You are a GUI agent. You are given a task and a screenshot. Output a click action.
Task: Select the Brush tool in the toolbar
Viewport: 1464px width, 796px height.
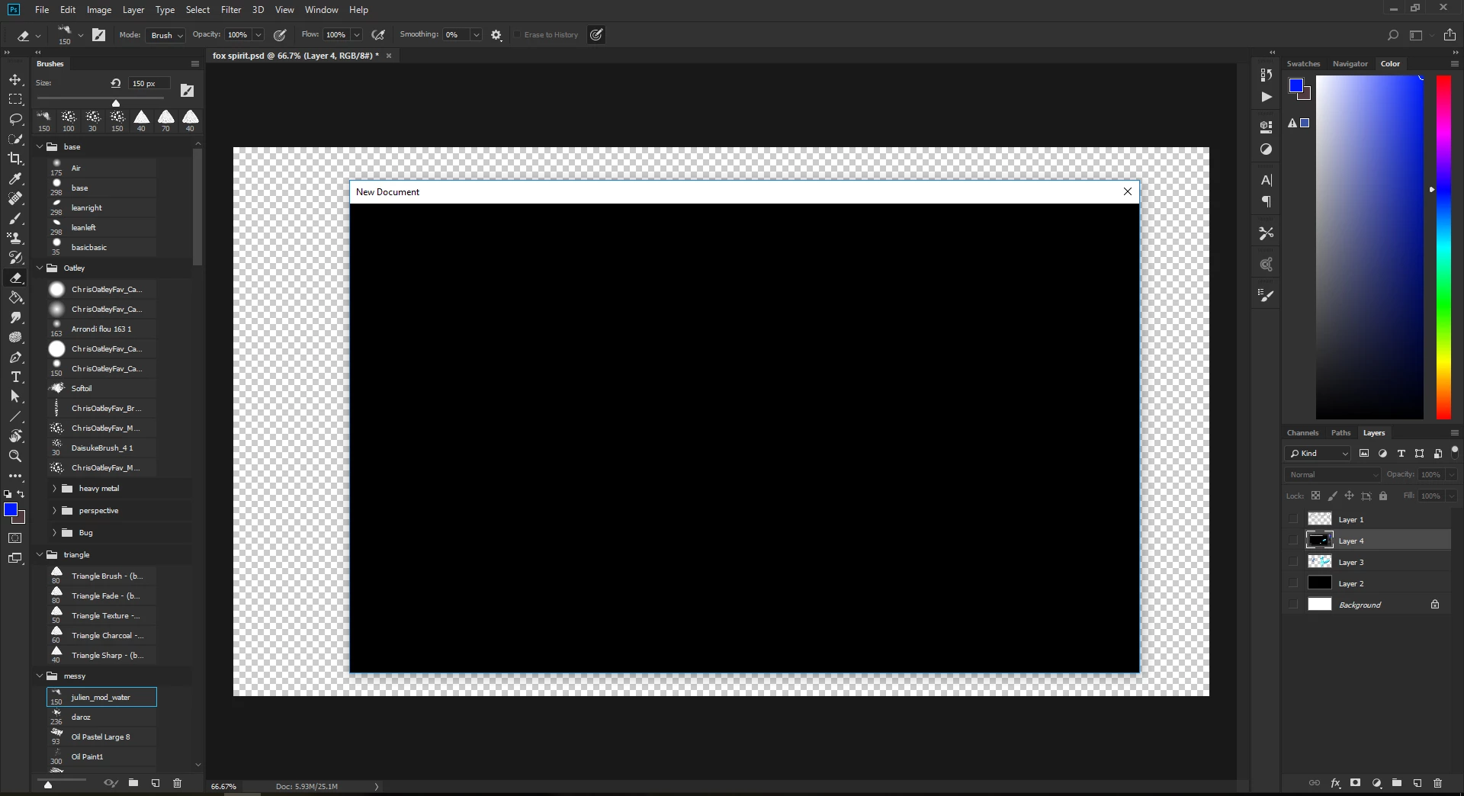pos(15,218)
